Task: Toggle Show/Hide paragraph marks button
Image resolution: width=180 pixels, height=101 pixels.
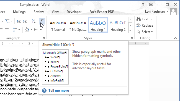Action: point(42,21)
